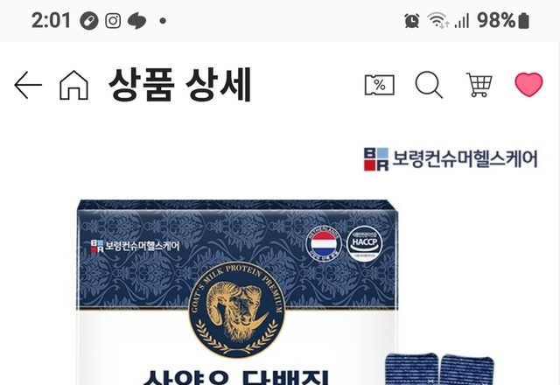Tap the golden goat emblem on box

[x=237, y=310]
